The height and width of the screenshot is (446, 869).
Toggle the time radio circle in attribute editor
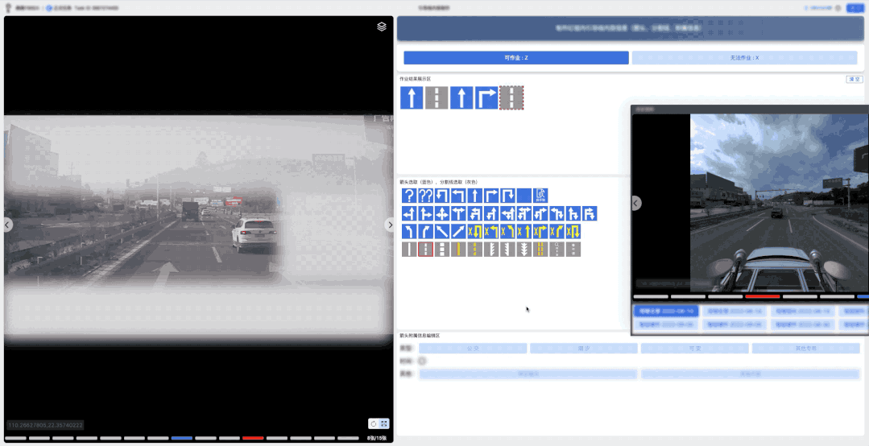[x=422, y=361]
